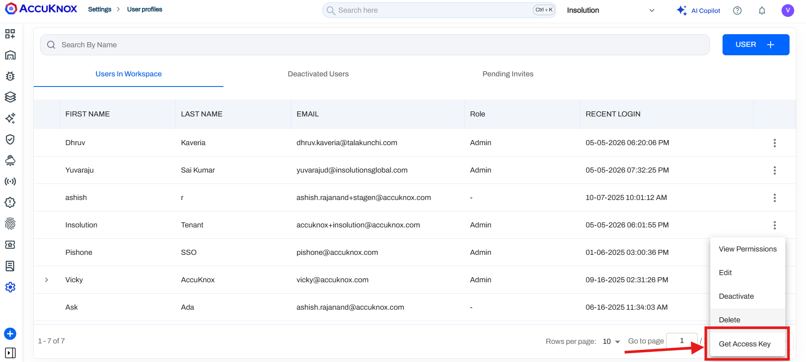
Task: Click the blue plus circle in sidebar
Action: (10, 334)
